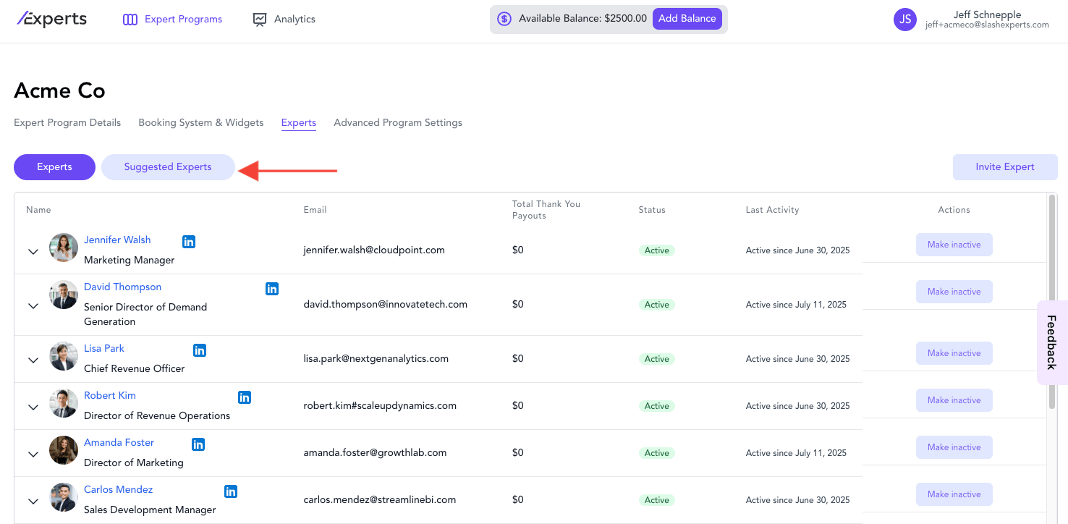Make Jennifer Walsh inactive
The image size is (1068, 524).
click(x=954, y=245)
